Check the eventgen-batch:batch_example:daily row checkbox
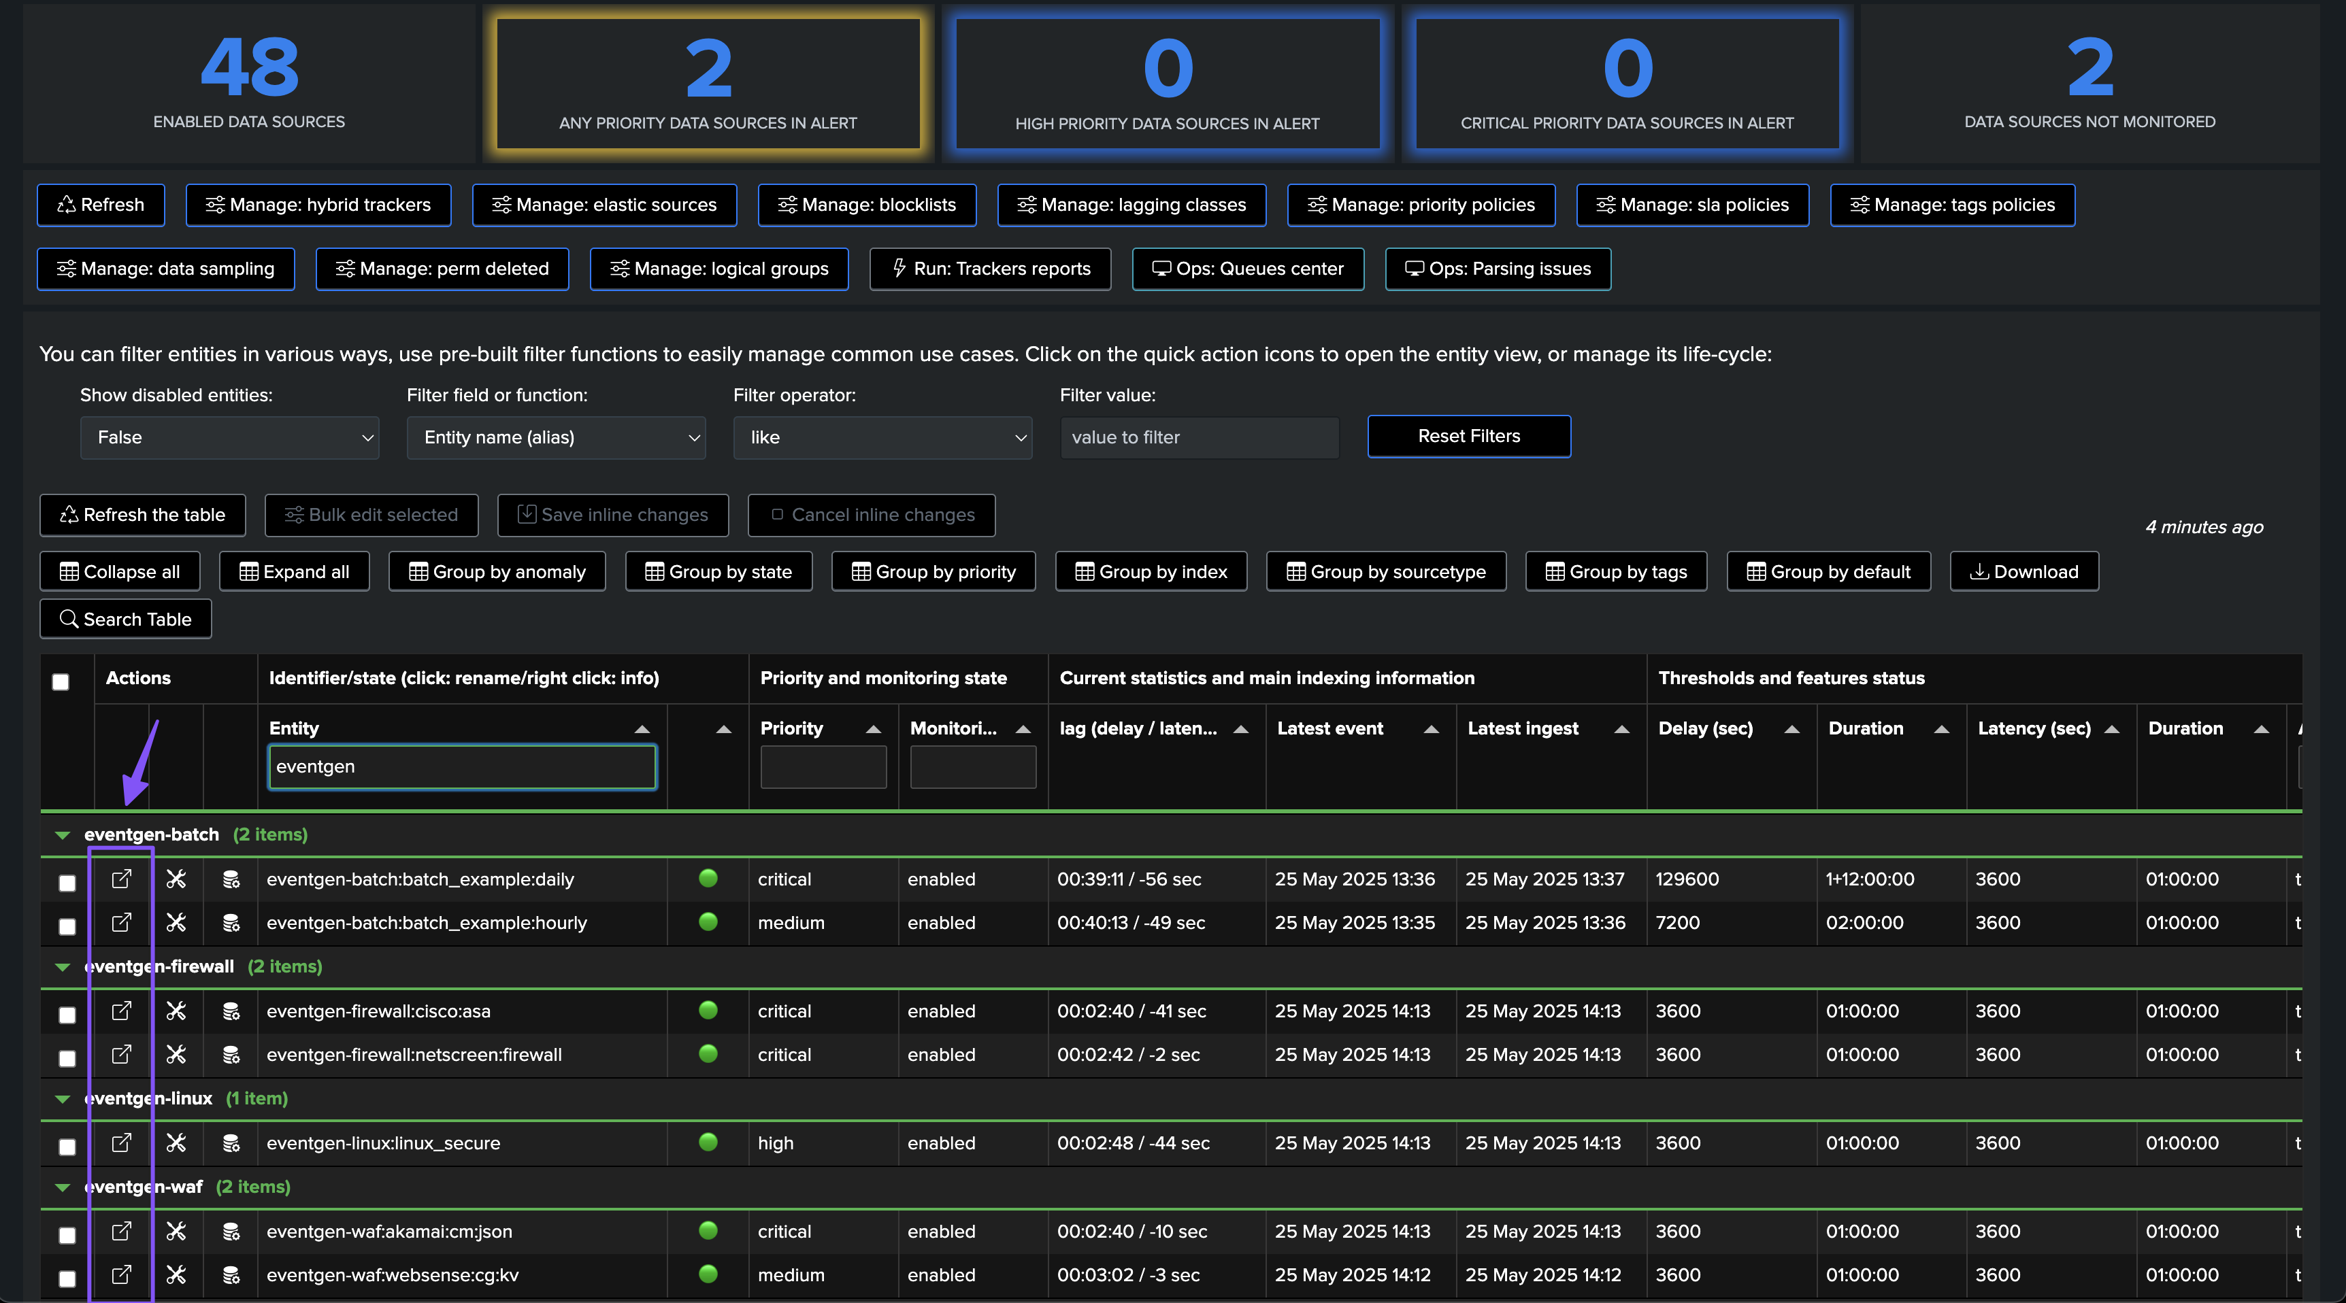 coord(67,882)
